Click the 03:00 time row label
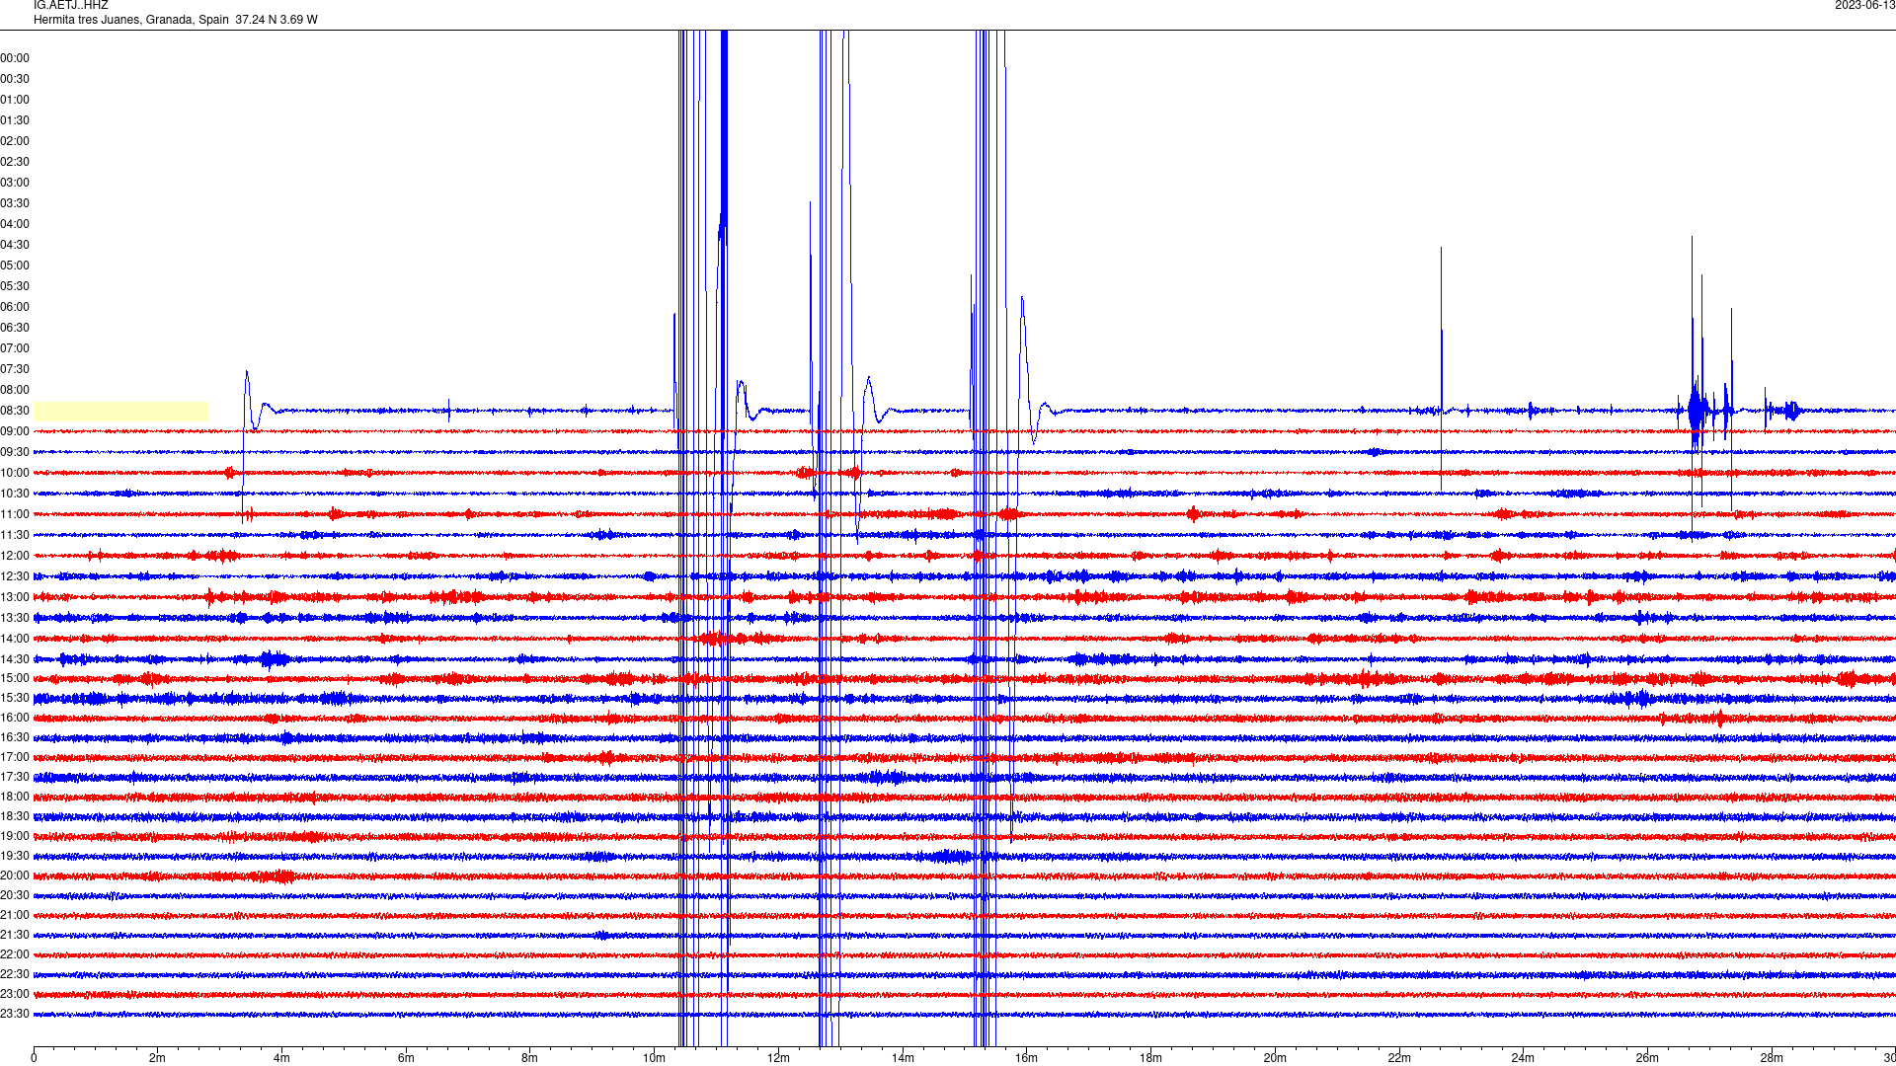Screen dimensions: 1896x1066 pos(15,183)
